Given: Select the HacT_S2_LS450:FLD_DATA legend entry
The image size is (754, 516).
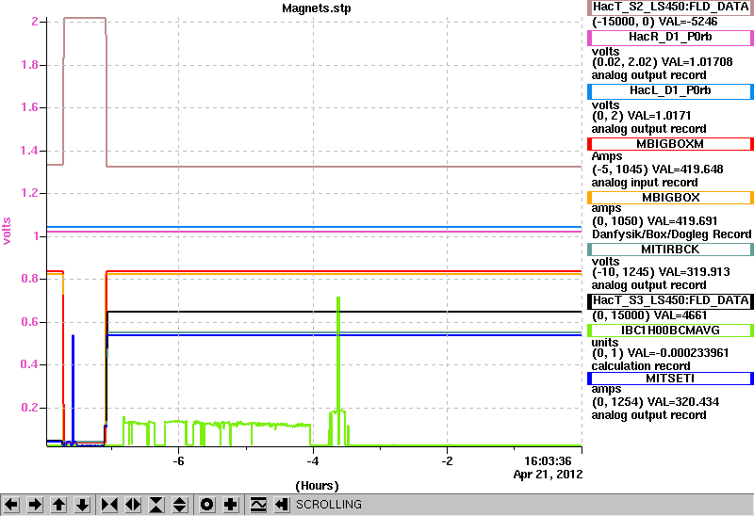Looking at the screenshot, I should coord(670,8).
